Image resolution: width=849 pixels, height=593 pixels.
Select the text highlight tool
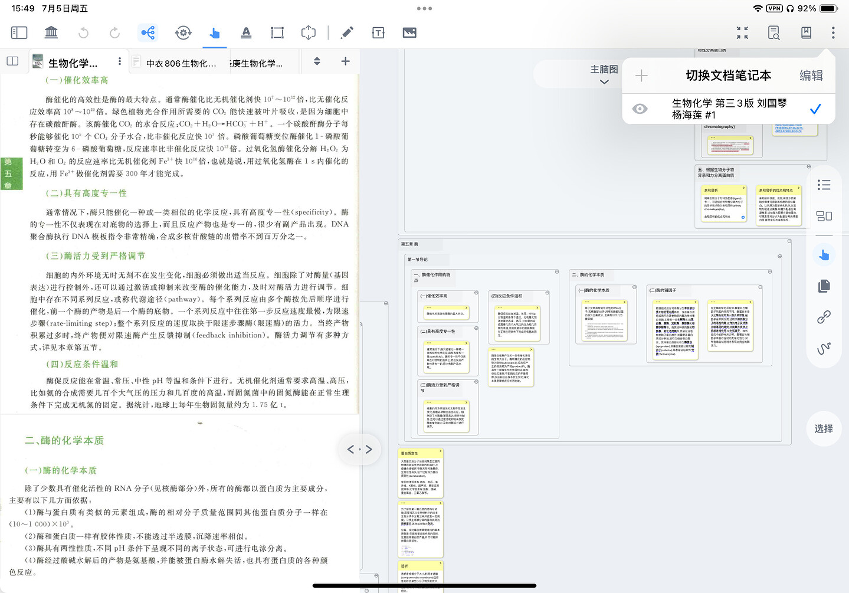click(x=247, y=32)
